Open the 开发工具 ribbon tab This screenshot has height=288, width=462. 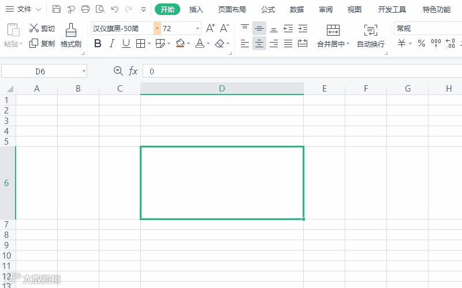click(x=392, y=9)
